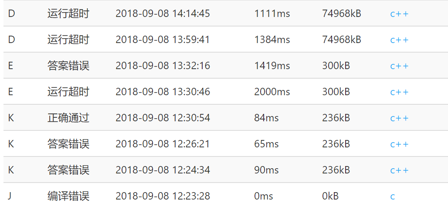Open the c++ link for the 14:14:45 submission
Screen dimensions: 448x213
coord(399,14)
